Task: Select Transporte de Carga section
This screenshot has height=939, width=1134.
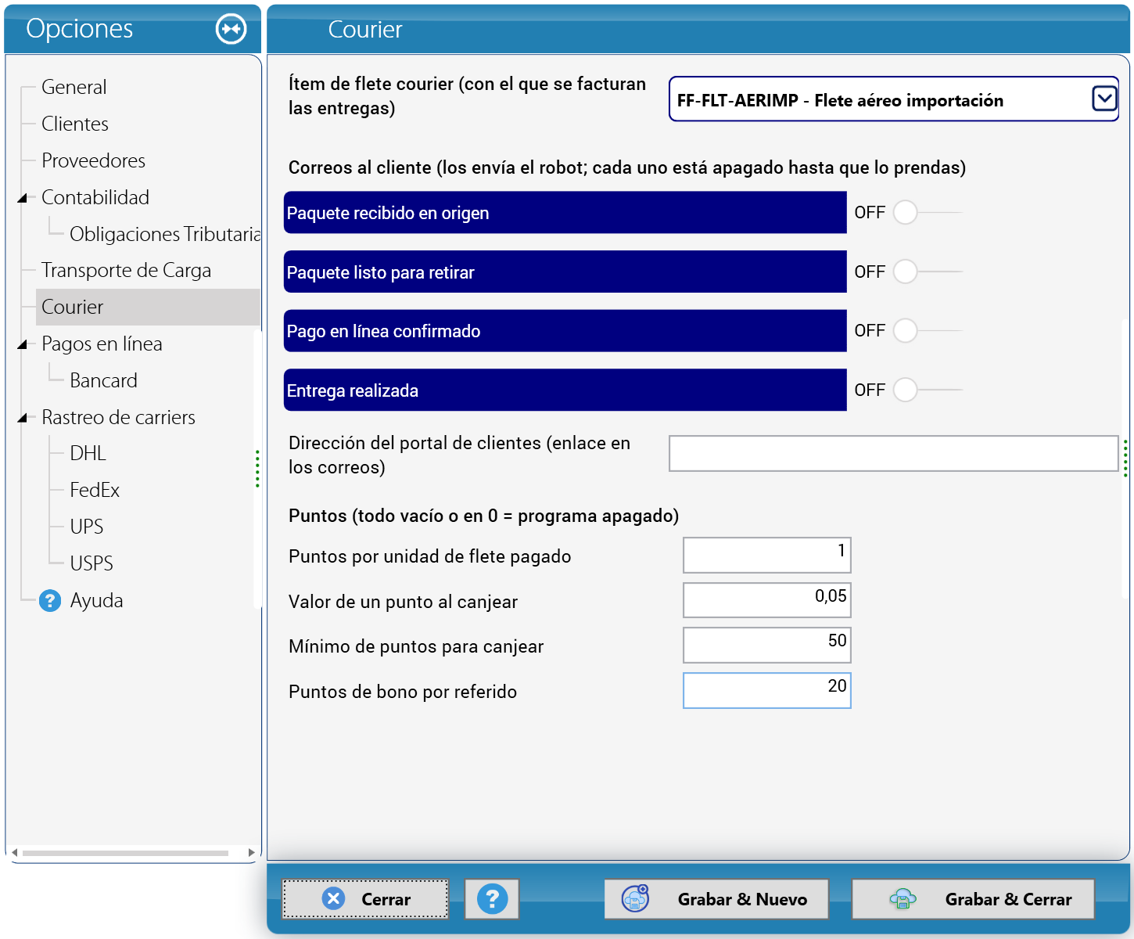Action: [x=126, y=270]
